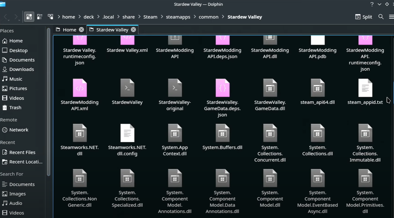This screenshot has width=394, height=218.
Task: Select the StardewValley-original script file icon
Action: click(175, 88)
